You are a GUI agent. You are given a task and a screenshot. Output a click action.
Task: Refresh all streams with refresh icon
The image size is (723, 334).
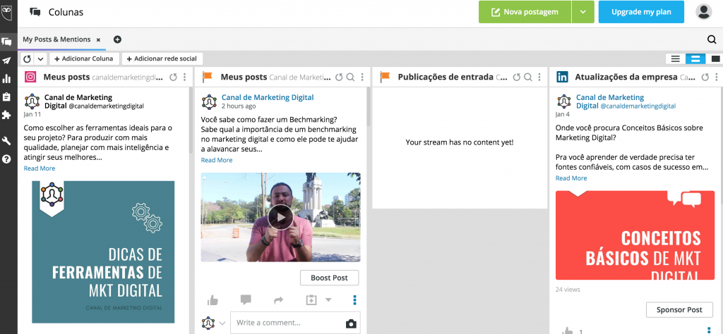(x=28, y=59)
